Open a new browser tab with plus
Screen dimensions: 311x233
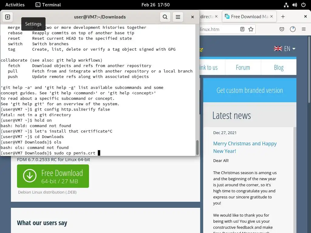(x=283, y=17)
